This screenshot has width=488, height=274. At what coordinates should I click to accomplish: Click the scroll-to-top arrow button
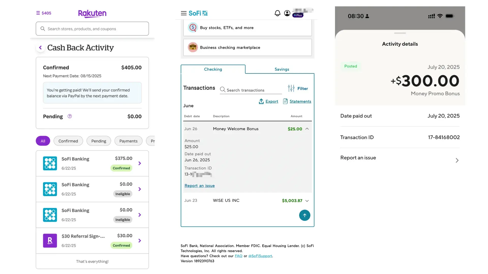[304, 215]
